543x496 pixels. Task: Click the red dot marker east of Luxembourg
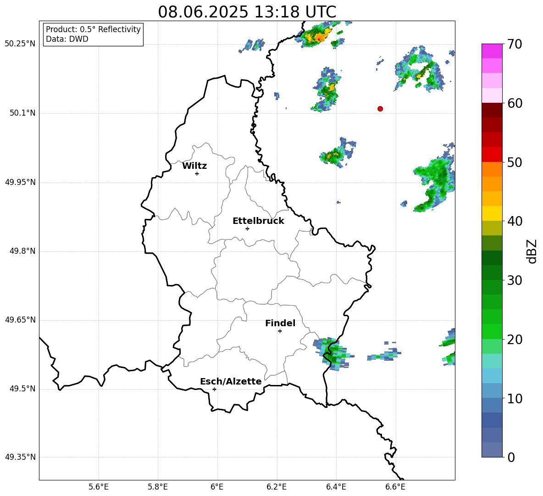(x=380, y=109)
